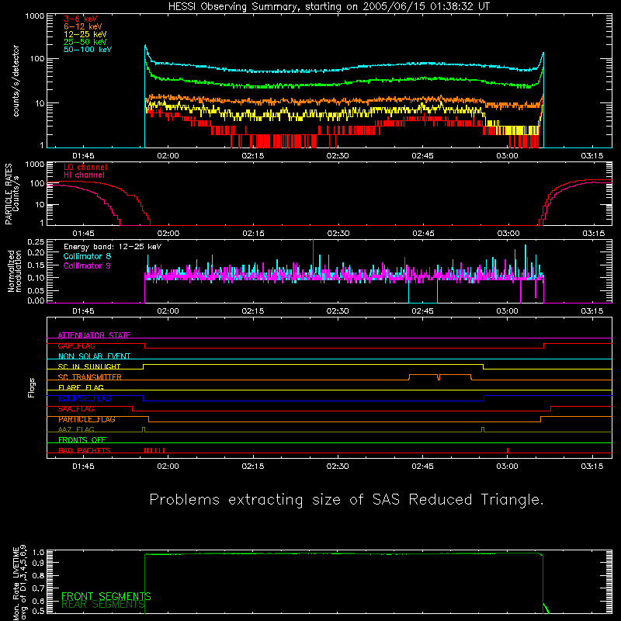Click 03:00 tick under particle rates plot
621x621 pixels.
point(508,234)
